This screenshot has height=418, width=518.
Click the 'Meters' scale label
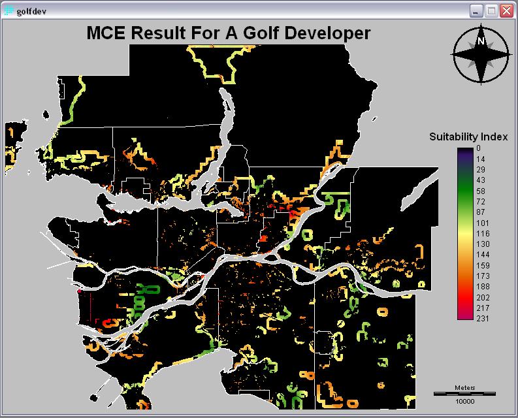pos(464,387)
